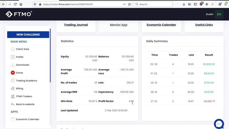
Task: Click the red extension icon in toolbar
Action: pos(201,4)
